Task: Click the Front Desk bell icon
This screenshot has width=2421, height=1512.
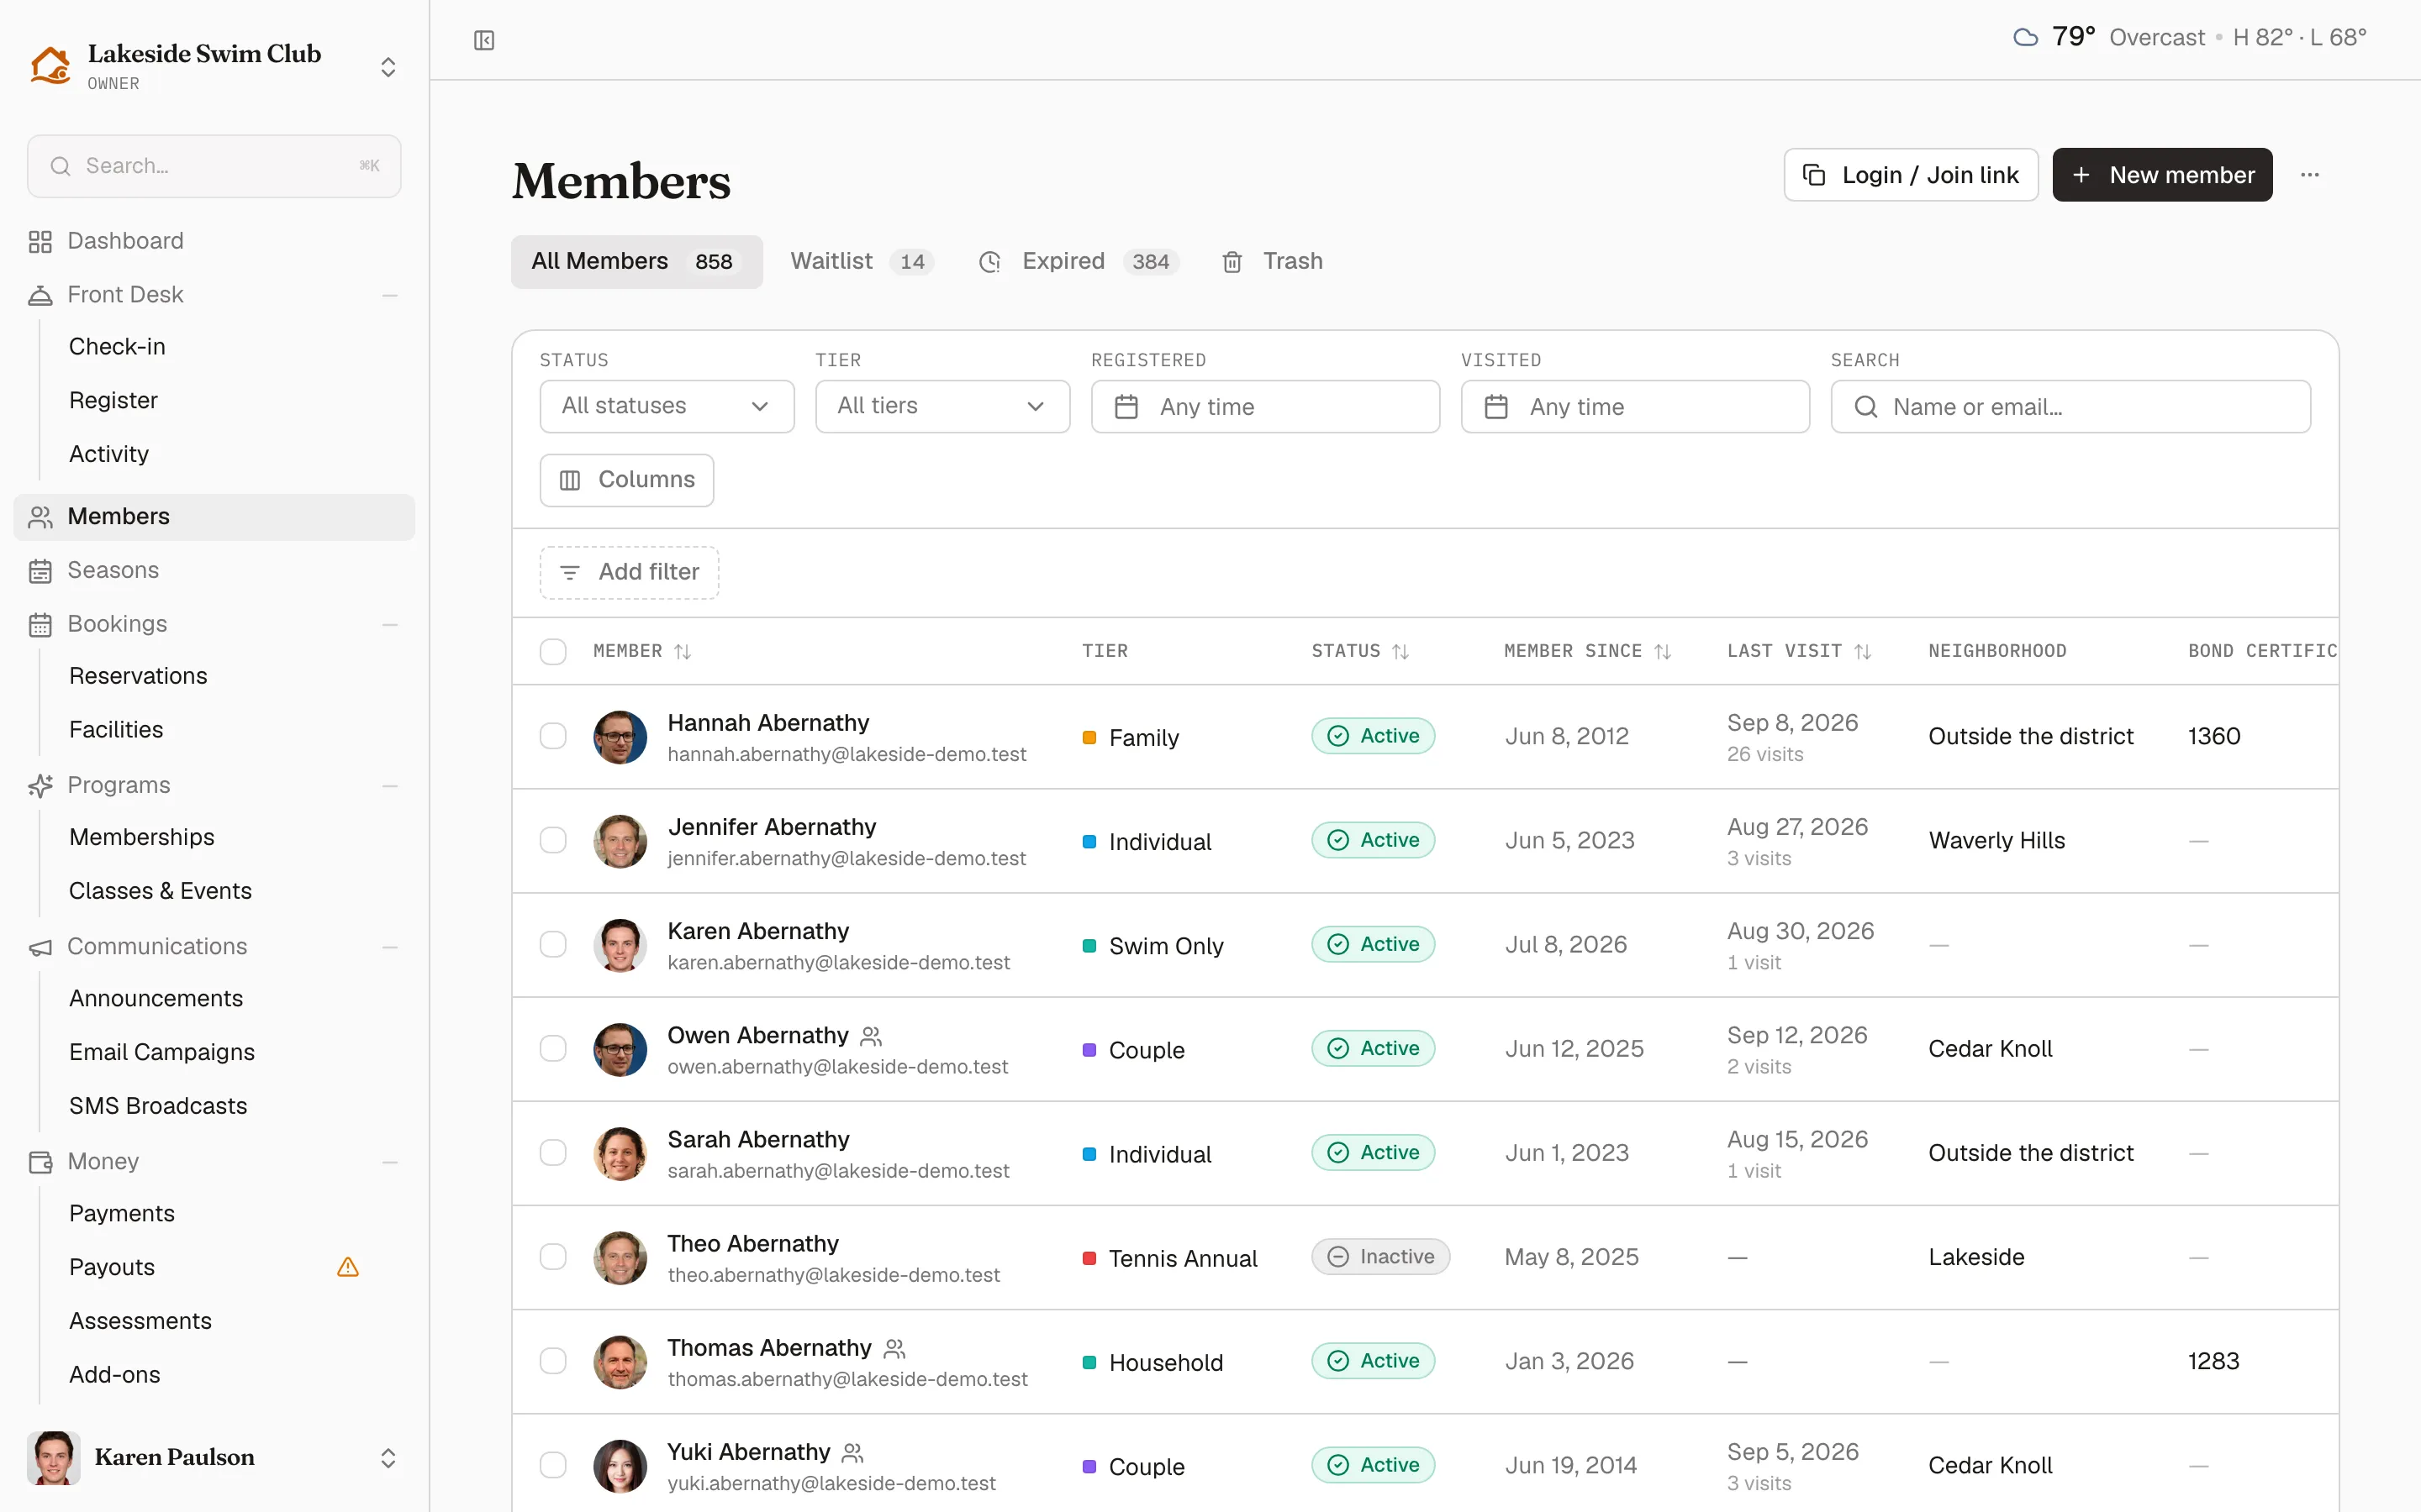Action: point(40,295)
